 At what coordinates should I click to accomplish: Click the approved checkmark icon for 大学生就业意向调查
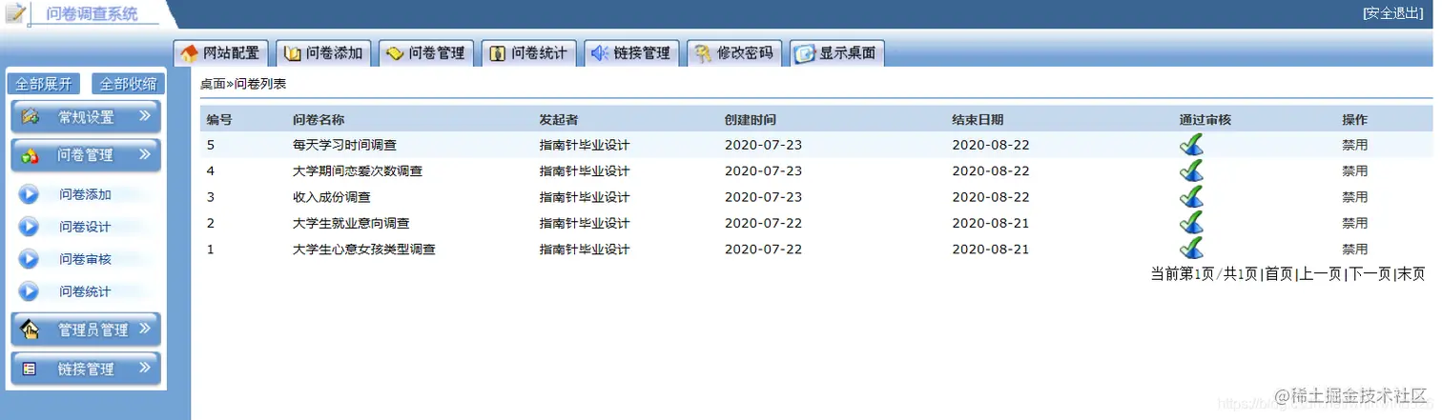1190,222
